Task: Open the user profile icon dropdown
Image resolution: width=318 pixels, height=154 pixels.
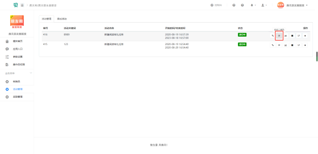Action: (264, 5)
